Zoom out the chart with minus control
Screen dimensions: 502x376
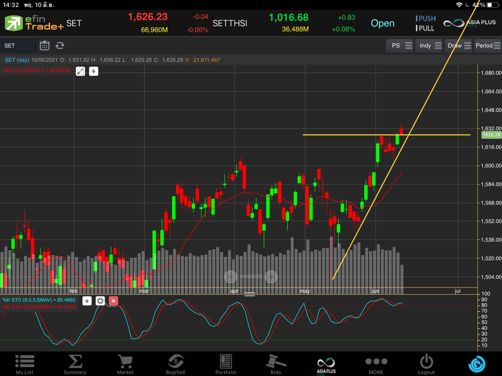point(231,277)
